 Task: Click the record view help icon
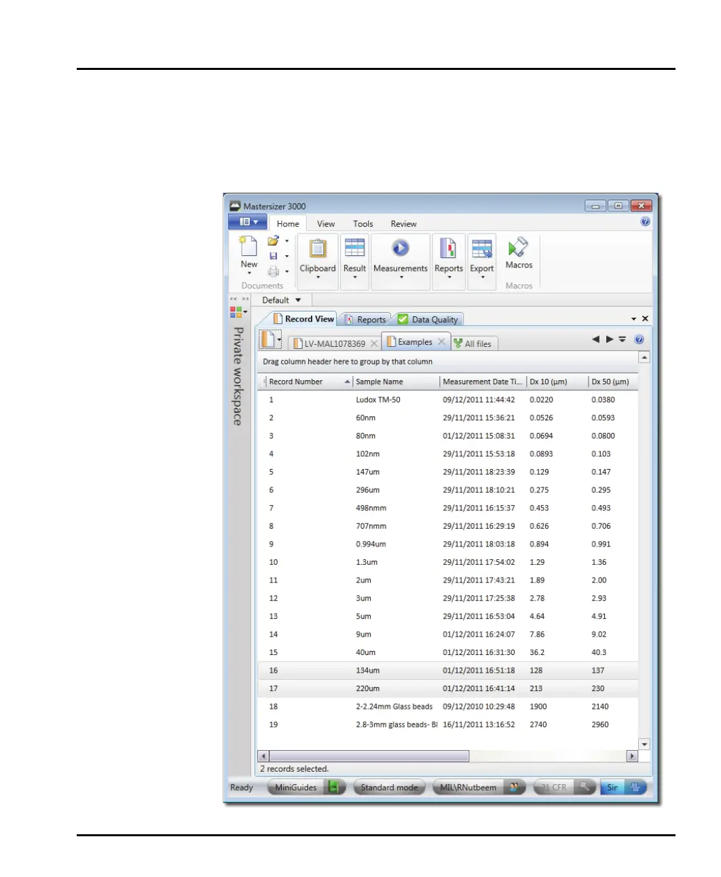pos(639,339)
